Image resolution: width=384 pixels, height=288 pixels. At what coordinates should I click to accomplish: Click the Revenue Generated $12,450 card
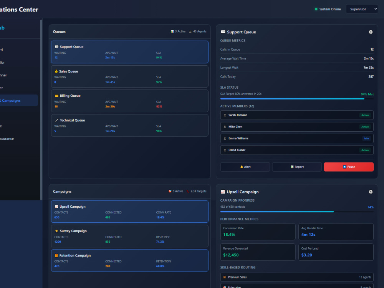[258, 252]
